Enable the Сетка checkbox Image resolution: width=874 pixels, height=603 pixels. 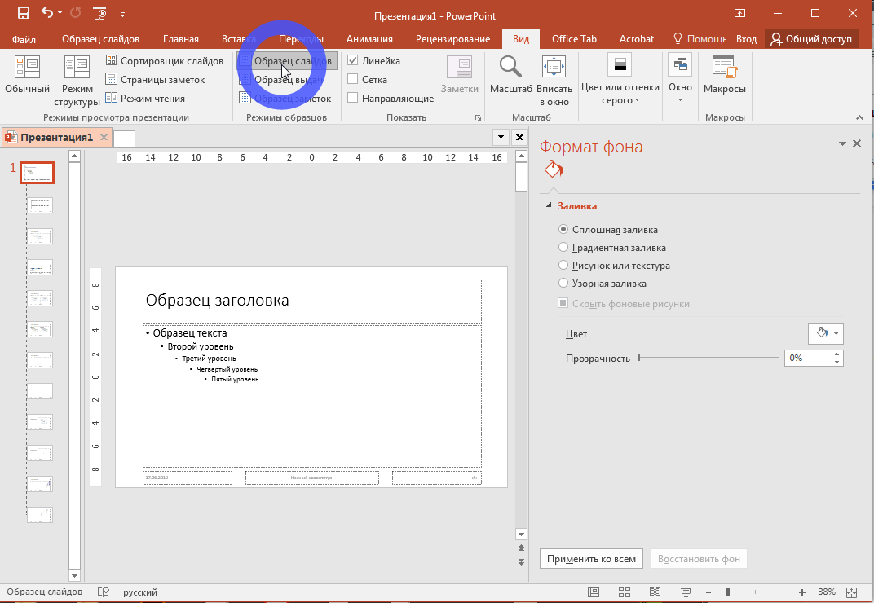353,80
